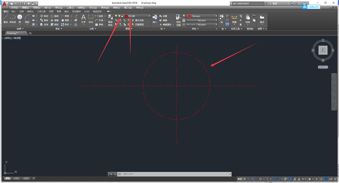Click the 圆角 fillet tool
The image size is (339, 183).
pos(65,20)
